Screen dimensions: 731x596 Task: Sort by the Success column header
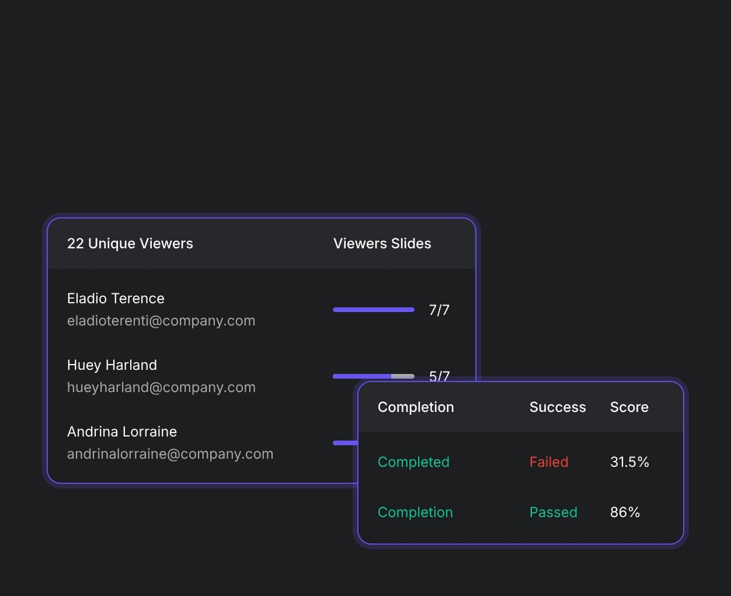[558, 407]
